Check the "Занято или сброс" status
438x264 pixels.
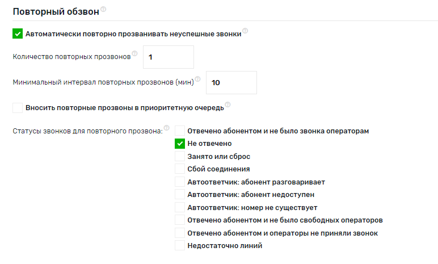tap(180, 156)
